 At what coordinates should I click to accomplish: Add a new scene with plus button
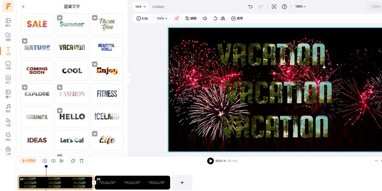coord(182,182)
